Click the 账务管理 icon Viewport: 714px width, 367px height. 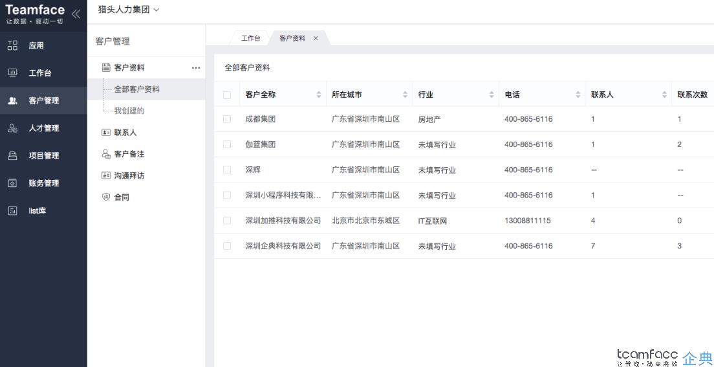pyautogui.click(x=13, y=183)
